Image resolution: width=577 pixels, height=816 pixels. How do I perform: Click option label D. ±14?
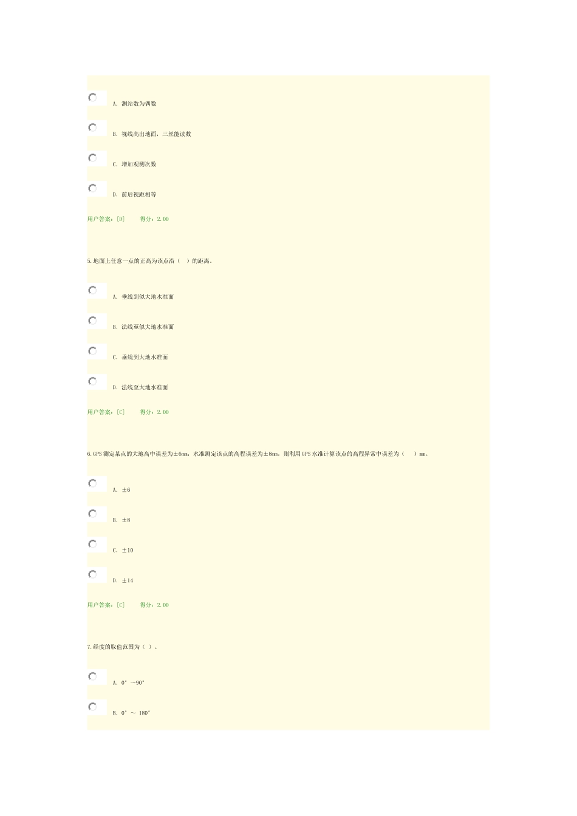pyautogui.click(x=123, y=581)
